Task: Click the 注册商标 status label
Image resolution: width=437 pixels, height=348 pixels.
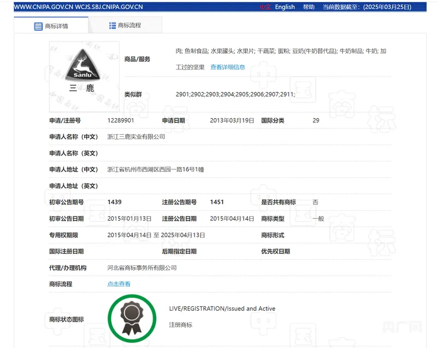Action: pos(181,325)
